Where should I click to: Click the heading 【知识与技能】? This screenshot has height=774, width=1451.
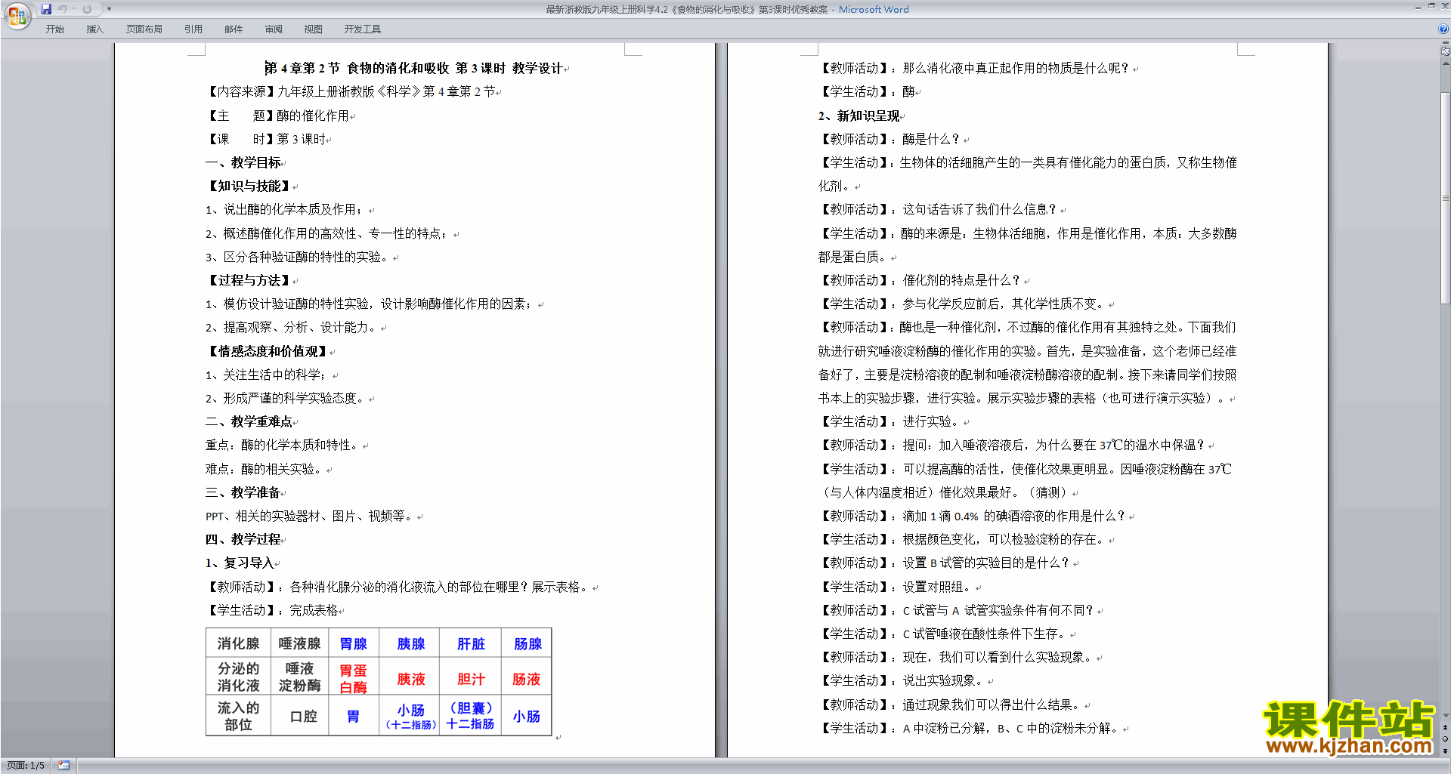tap(249, 186)
